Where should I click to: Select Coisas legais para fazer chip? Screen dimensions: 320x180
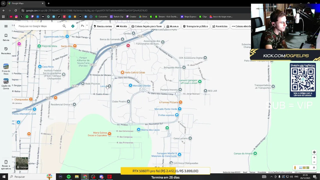pyautogui.click(x=147, y=26)
